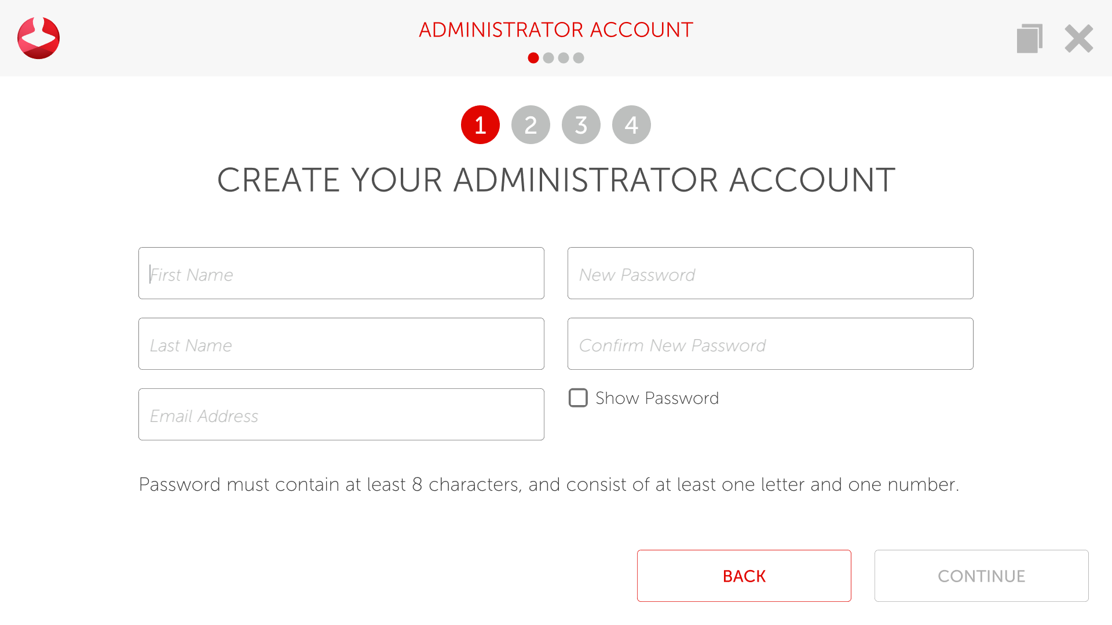Click the second gray progress dot
The height and width of the screenshot is (625, 1112).
tap(548, 58)
